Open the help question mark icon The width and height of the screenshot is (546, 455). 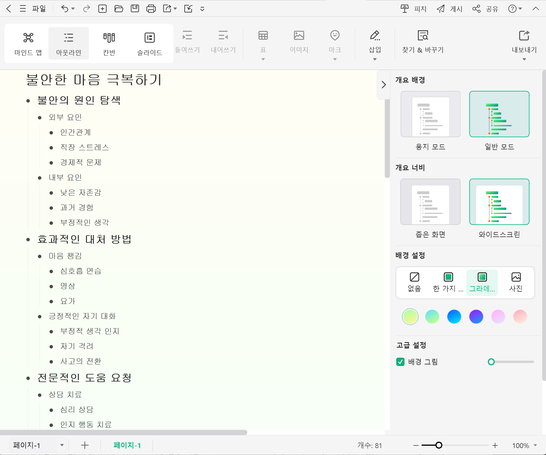pos(512,9)
